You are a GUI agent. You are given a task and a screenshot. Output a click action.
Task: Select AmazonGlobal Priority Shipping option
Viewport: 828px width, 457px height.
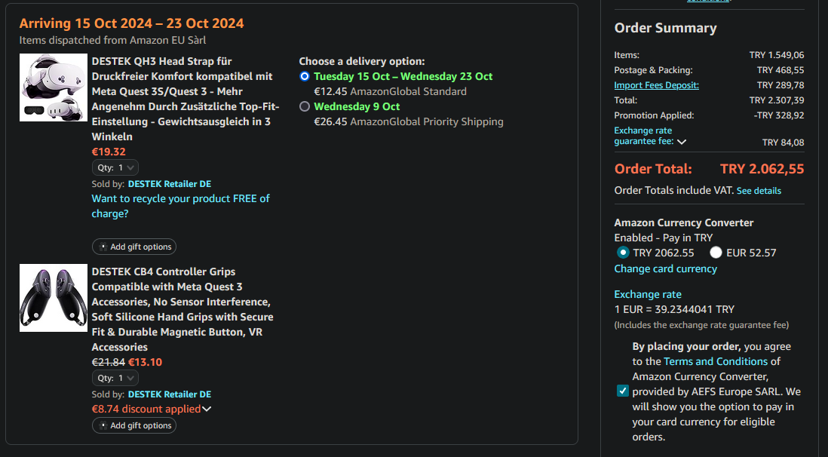click(305, 106)
